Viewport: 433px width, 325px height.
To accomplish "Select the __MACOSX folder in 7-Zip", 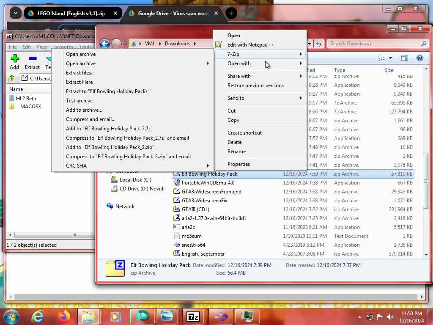I will coord(25,106).
